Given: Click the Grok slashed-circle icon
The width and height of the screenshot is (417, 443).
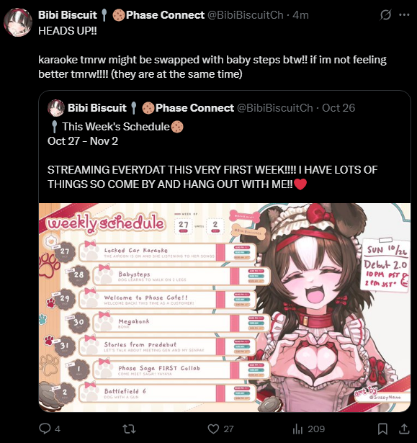Looking at the screenshot, I should (x=385, y=14).
